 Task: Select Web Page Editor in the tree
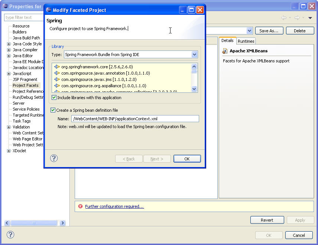[27, 139]
